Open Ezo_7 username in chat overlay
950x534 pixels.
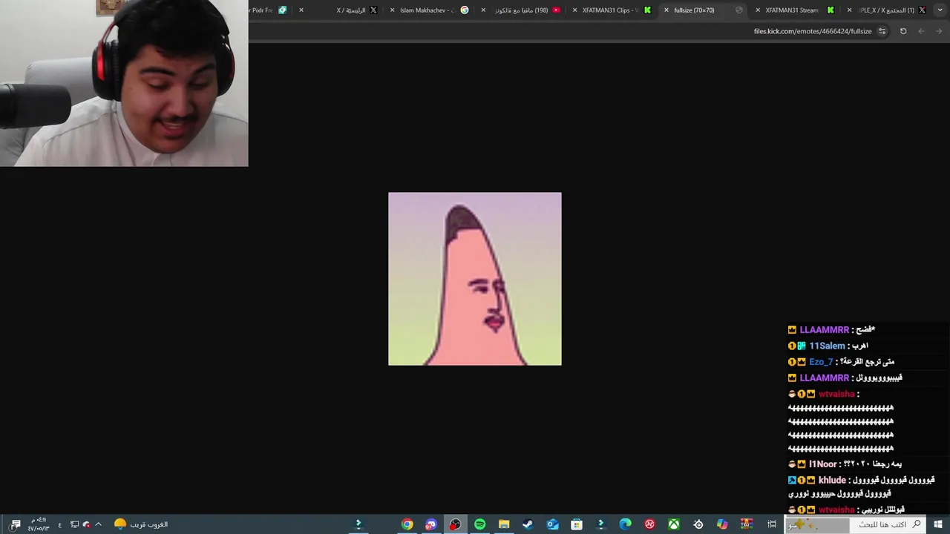tap(821, 362)
